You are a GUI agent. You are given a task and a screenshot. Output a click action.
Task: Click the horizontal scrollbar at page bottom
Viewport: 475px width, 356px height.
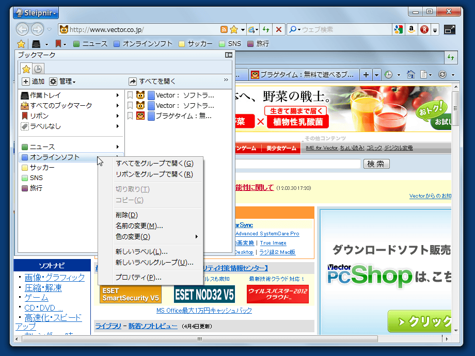click(x=199, y=339)
